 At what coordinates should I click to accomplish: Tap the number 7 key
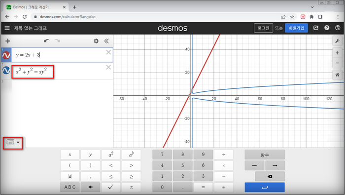[x=162, y=155]
